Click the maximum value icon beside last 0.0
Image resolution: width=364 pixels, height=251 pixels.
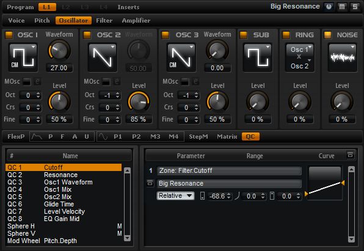point(272,196)
